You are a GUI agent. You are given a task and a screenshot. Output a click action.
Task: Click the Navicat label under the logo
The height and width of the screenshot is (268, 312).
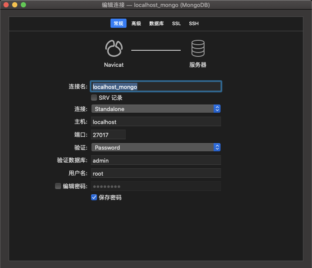114,65
